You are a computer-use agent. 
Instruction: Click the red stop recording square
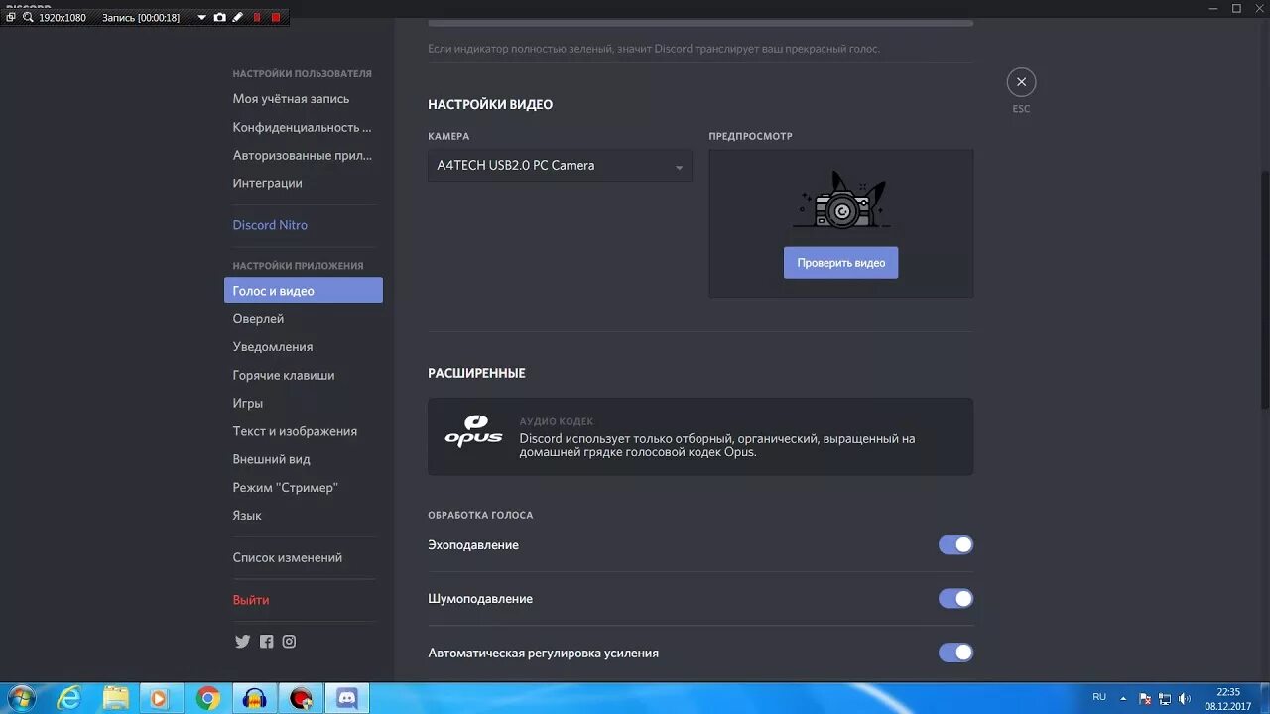[276, 18]
